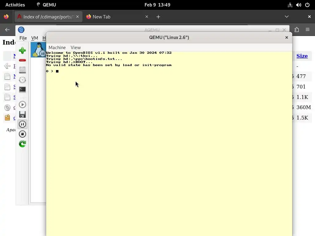315x236 pixels.
Task: Stop the VM with the stop icon
Action: click(22, 134)
